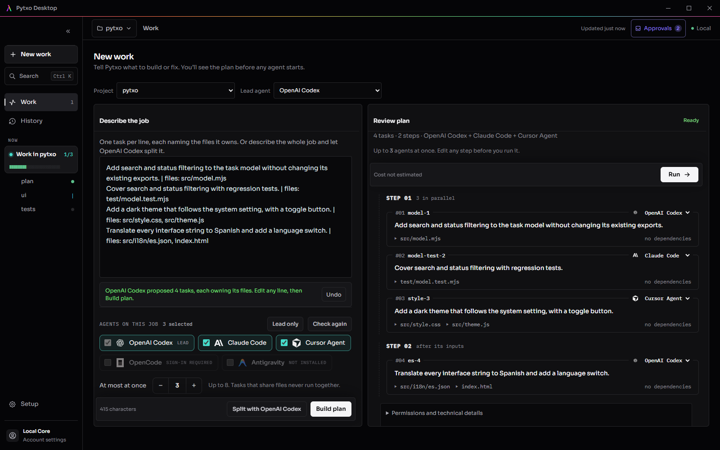Collapse the sidebar with the double-chevron icon

68,31
